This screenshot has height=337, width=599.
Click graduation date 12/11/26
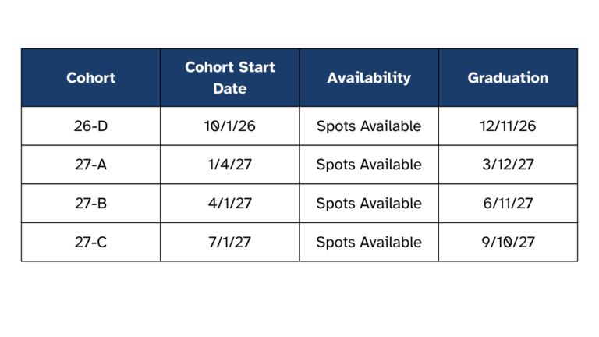tap(508, 126)
